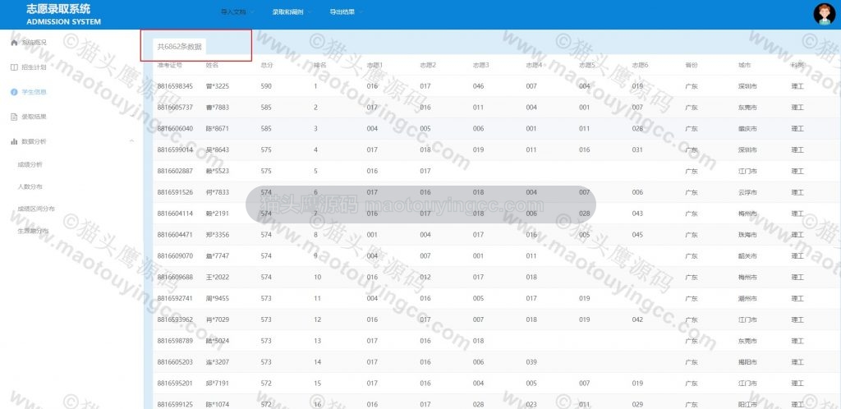Select exam number 8816604114
Viewport: 841px width, 409px height.
(175, 214)
